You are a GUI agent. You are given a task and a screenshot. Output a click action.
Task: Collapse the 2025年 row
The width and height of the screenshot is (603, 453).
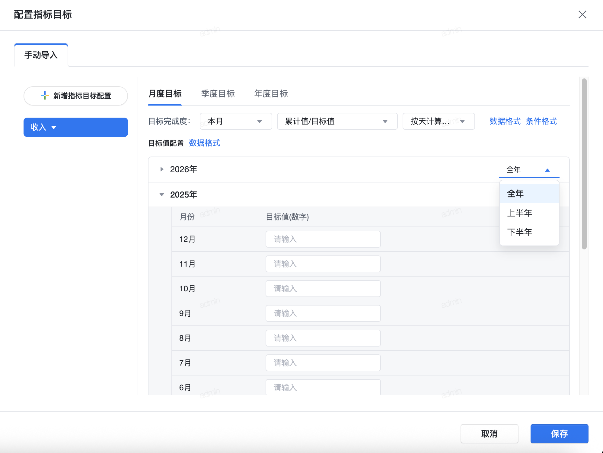[x=162, y=195]
